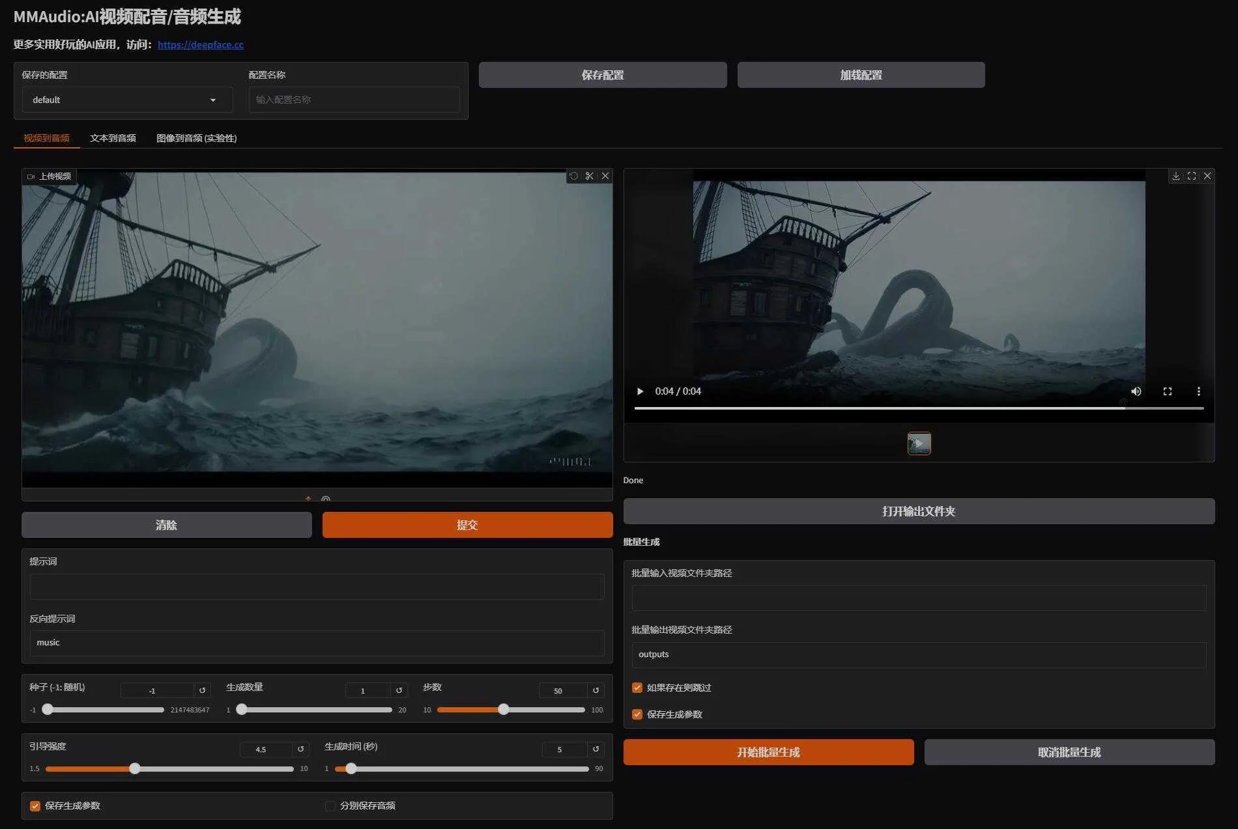
Task: Adjust the 生成时间 (秒) slider
Action: click(x=462, y=769)
